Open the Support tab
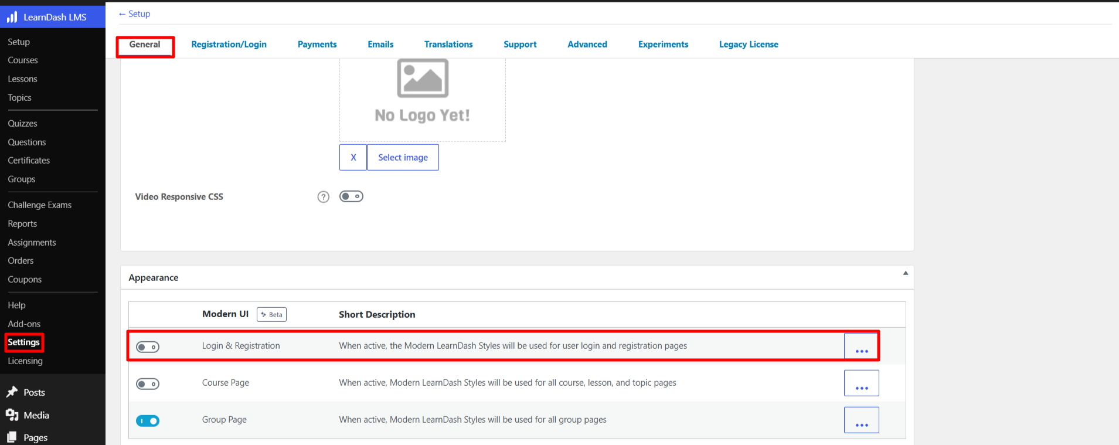The width and height of the screenshot is (1119, 445). click(x=520, y=45)
